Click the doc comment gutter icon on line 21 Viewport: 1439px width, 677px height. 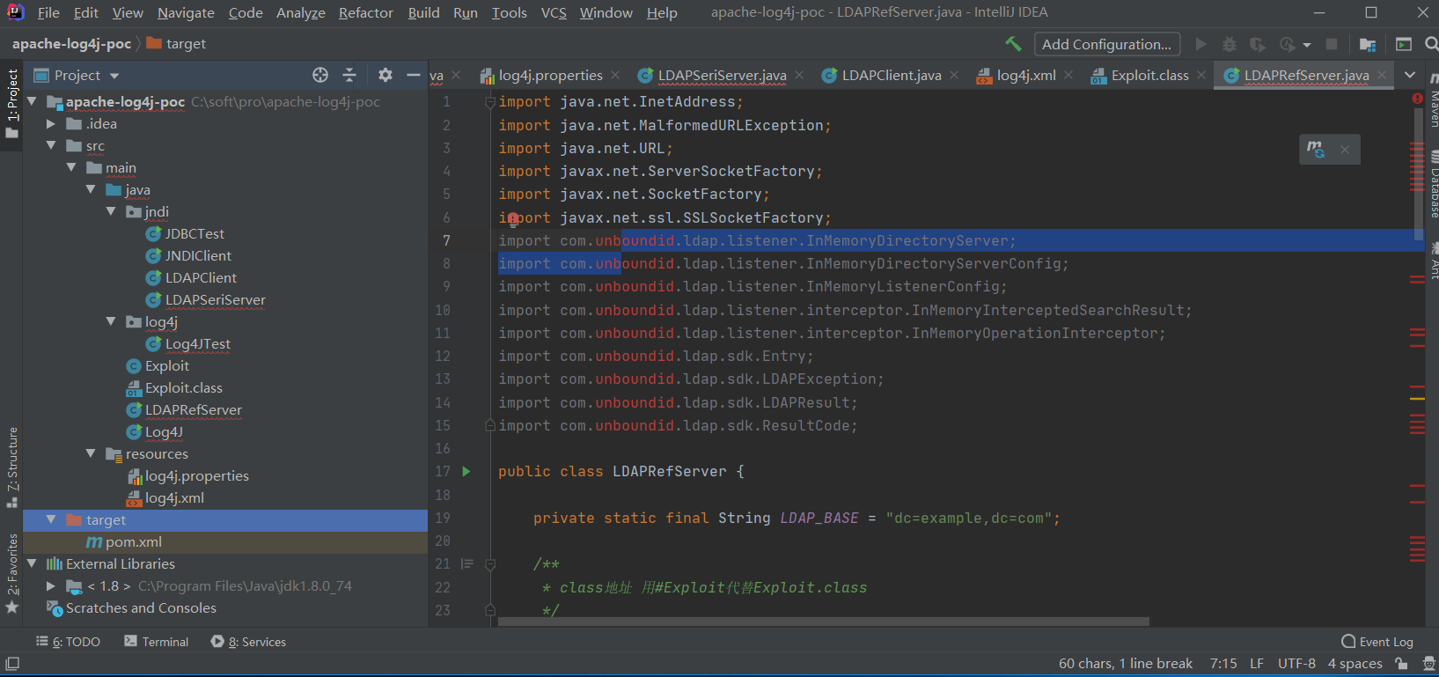point(467,564)
